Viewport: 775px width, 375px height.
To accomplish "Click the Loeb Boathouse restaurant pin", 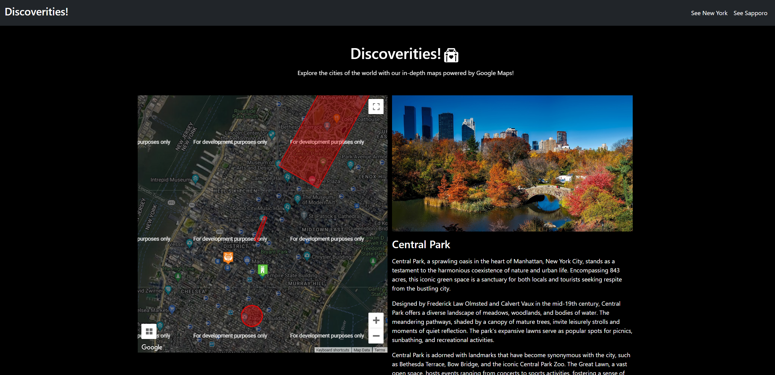I will coord(336,118).
